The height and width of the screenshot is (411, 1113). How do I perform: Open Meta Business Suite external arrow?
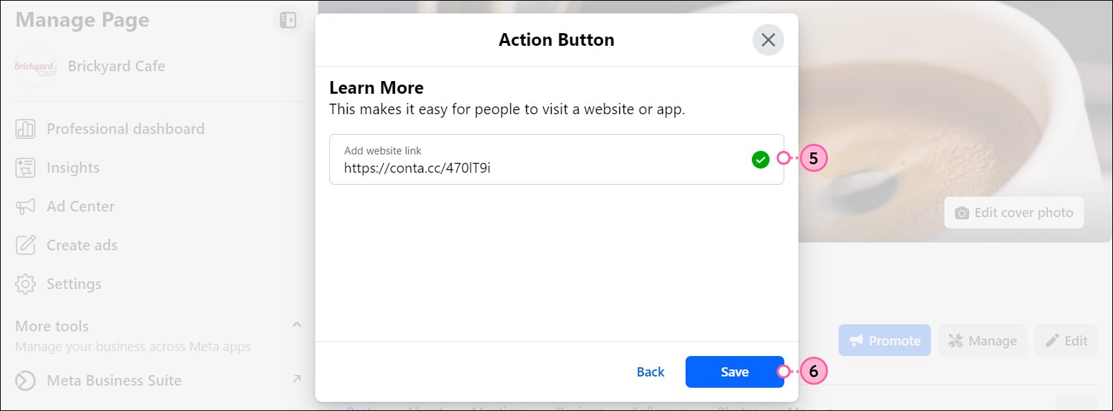click(x=296, y=379)
